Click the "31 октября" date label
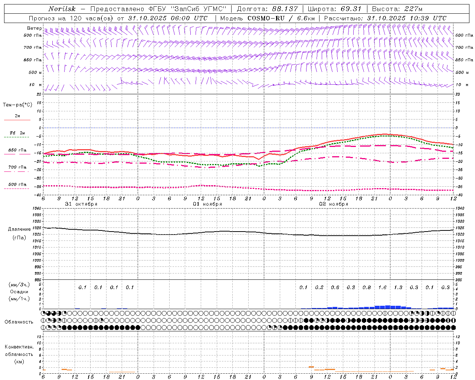This screenshot has width=475, height=380. pos(81,204)
